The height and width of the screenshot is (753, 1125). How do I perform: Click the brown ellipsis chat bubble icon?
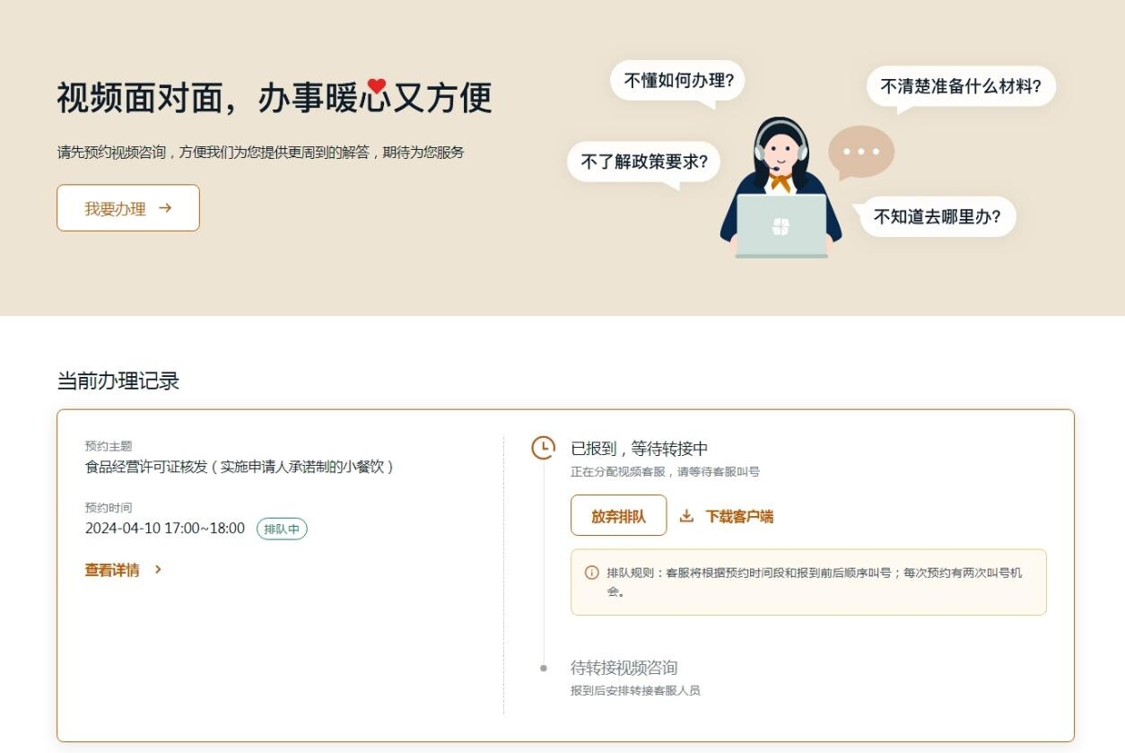point(860,152)
